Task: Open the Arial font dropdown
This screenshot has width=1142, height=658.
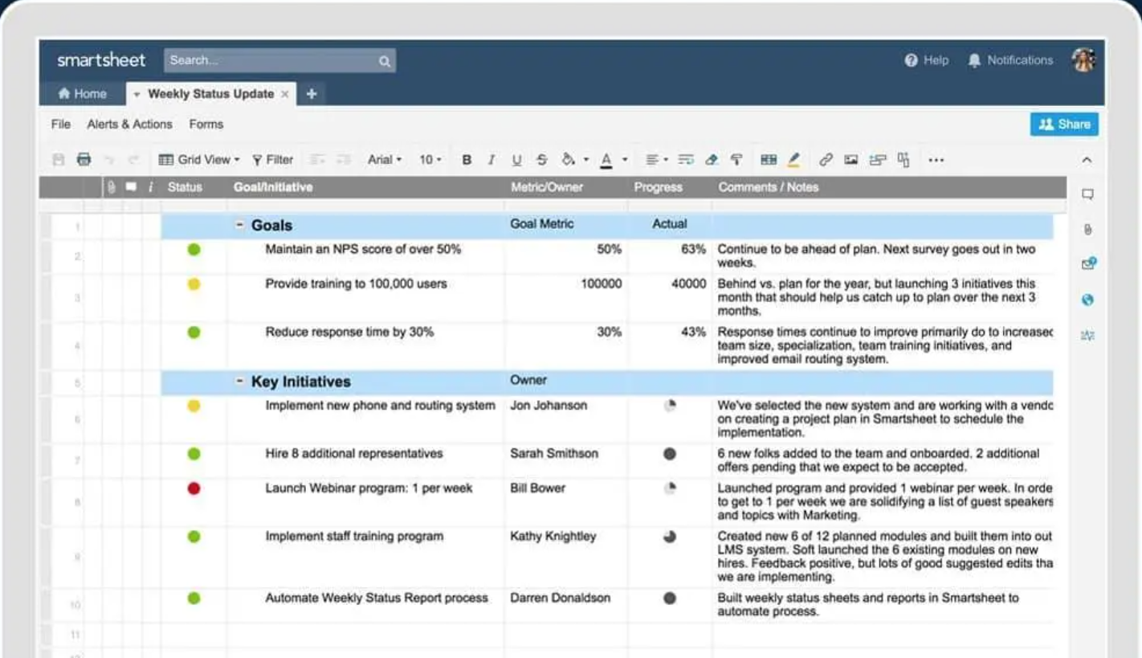Action: [x=385, y=160]
